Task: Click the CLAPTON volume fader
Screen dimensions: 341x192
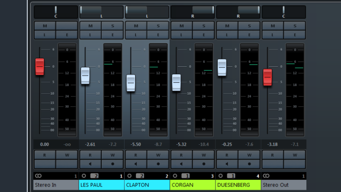Action: coord(131,83)
